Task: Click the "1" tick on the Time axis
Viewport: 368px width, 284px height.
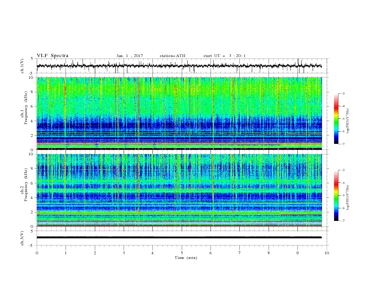Action: pos(66,253)
